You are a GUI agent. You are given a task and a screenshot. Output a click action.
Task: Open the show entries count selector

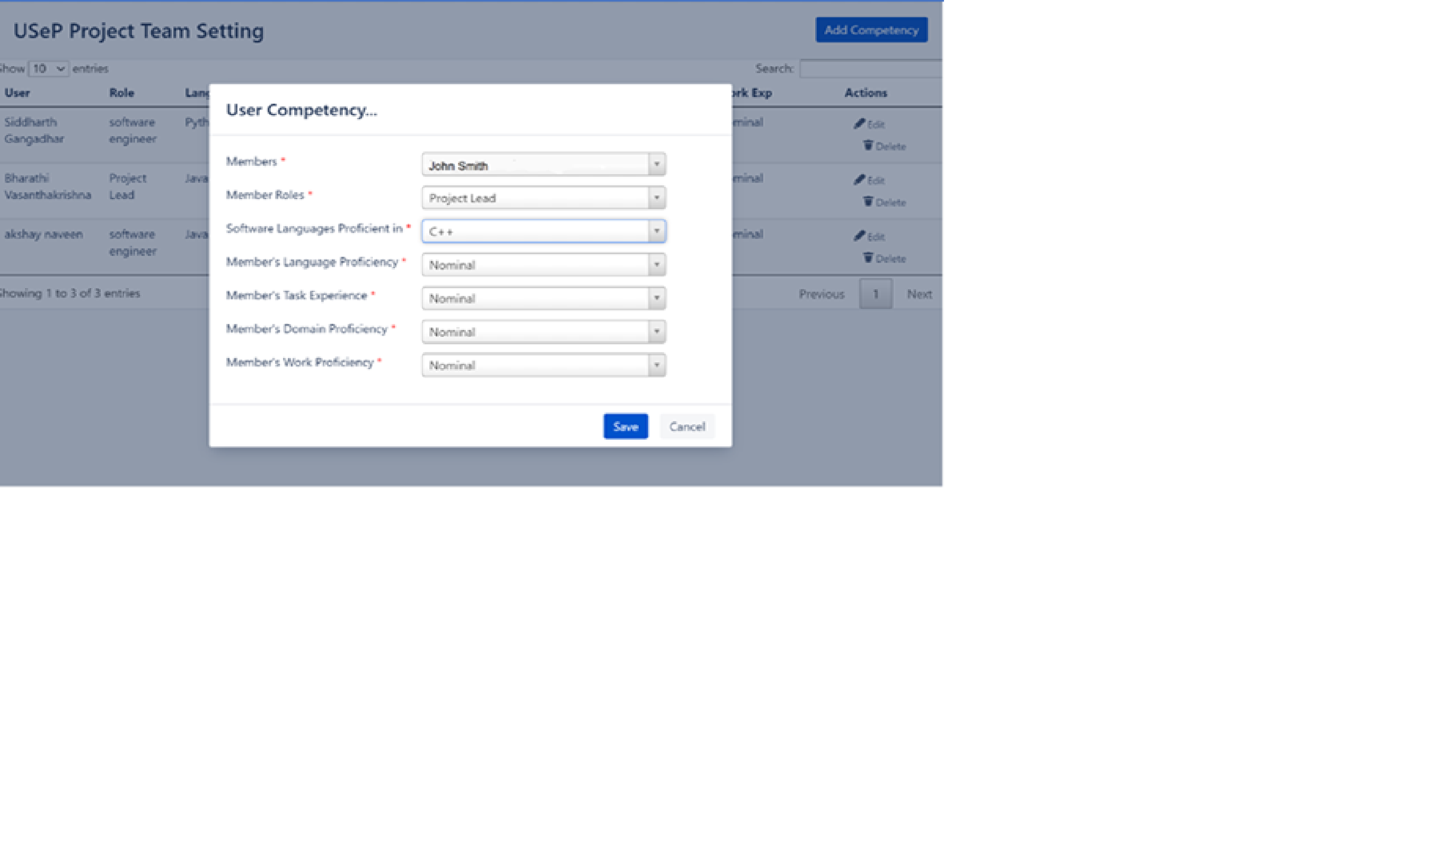[x=49, y=69]
